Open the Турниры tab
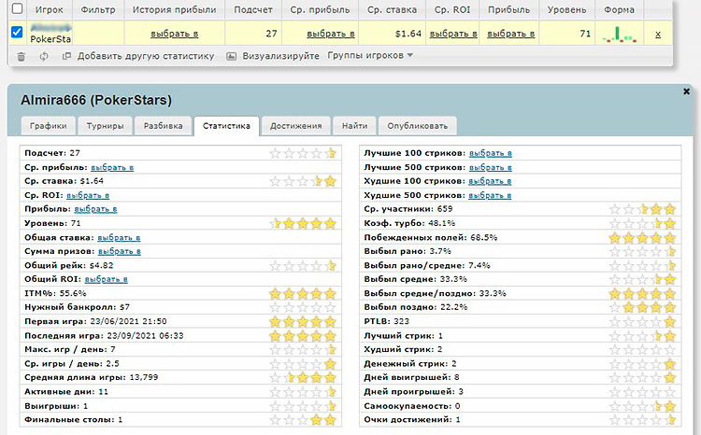This screenshot has height=435, width=701. coord(104,125)
